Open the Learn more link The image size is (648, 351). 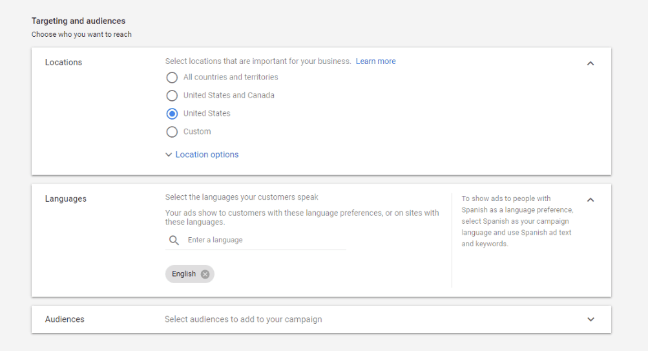point(375,61)
